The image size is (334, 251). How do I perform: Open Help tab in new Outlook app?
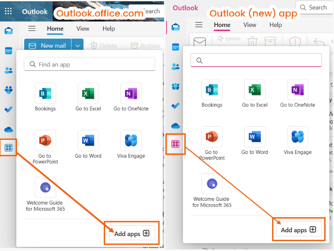click(x=276, y=25)
